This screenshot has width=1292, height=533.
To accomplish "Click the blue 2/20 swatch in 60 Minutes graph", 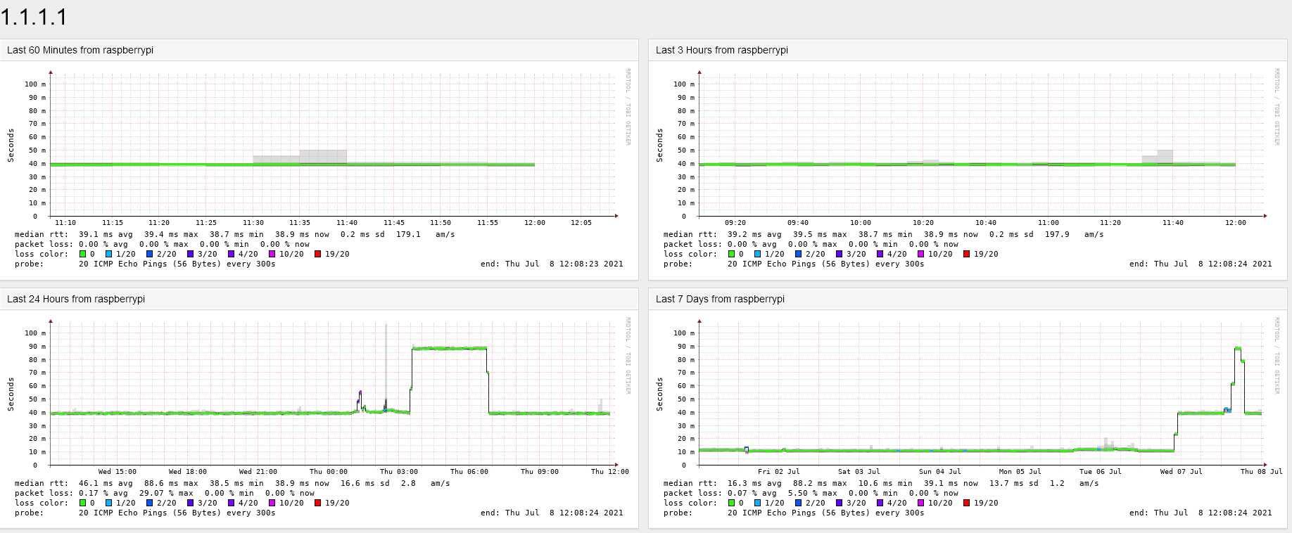I will [x=150, y=255].
